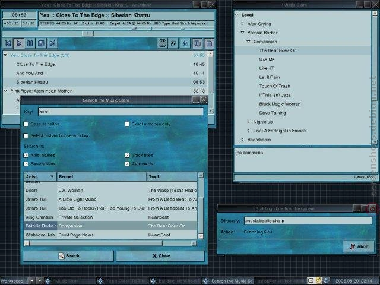Select And You And I playlist track
This screenshot has height=285, width=380.
tap(105, 73)
